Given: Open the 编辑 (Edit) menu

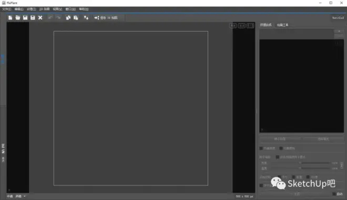Looking at the screenshot, I should point(19,9).
